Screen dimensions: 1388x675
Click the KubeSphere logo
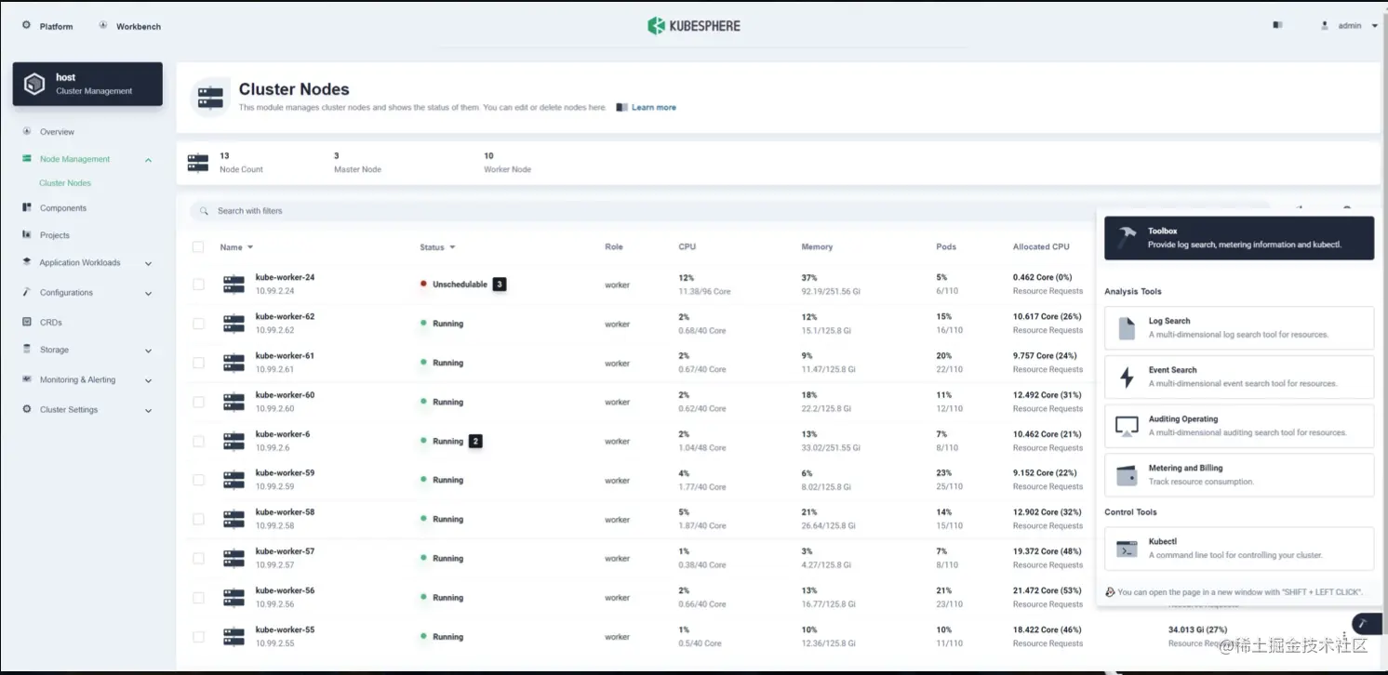[x=694, y=26]
